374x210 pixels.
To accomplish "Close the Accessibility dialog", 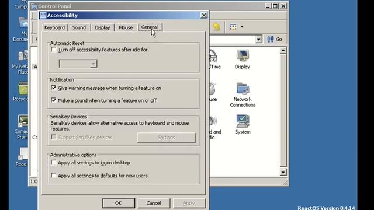I will coord(204,15).
